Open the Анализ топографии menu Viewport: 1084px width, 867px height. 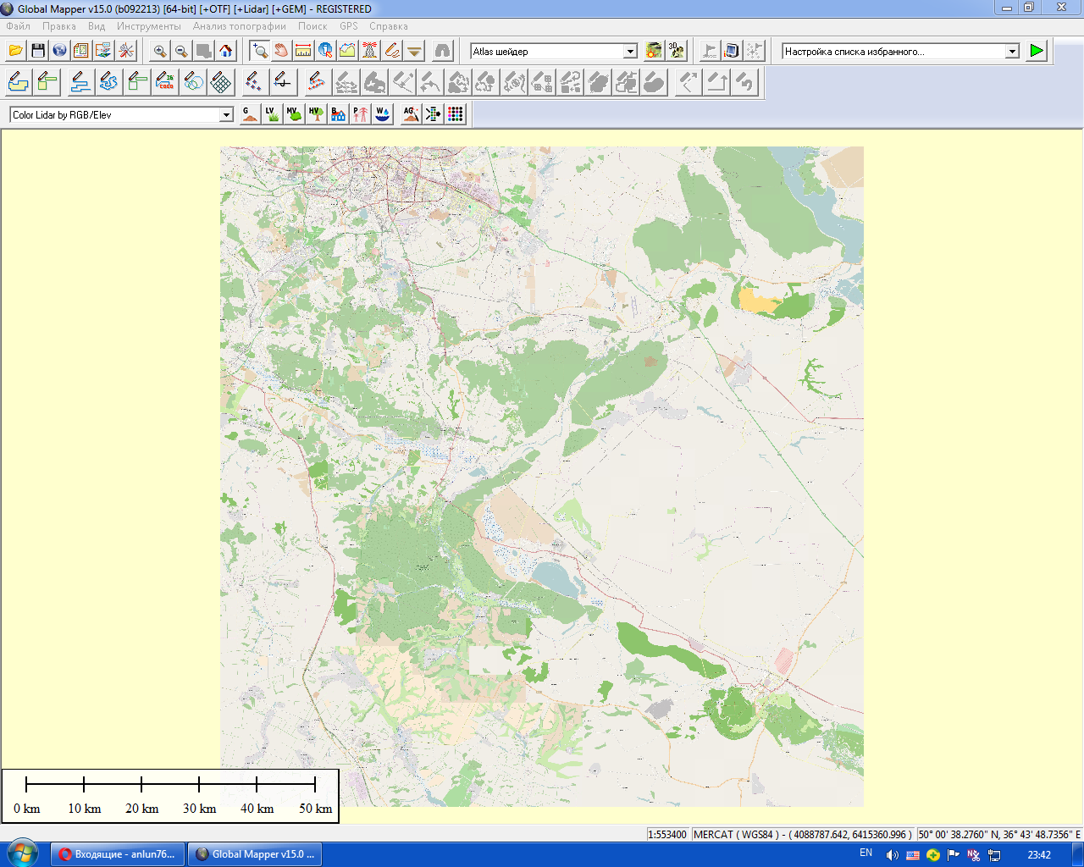(239, 26)
